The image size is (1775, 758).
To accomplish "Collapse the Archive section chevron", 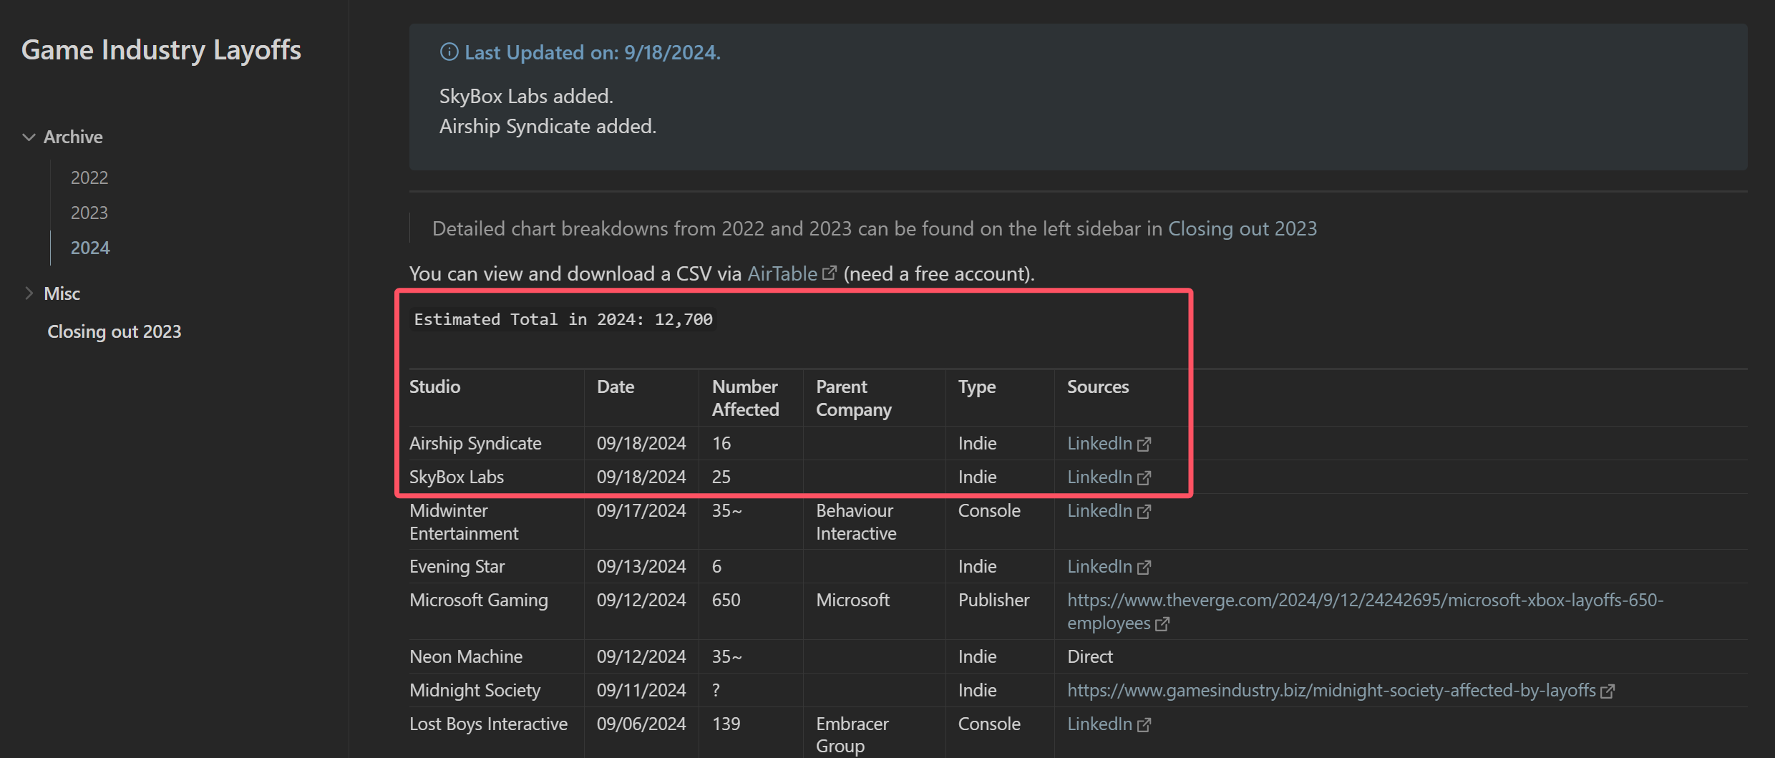I will pyautogui.click(x=29, y=137).
